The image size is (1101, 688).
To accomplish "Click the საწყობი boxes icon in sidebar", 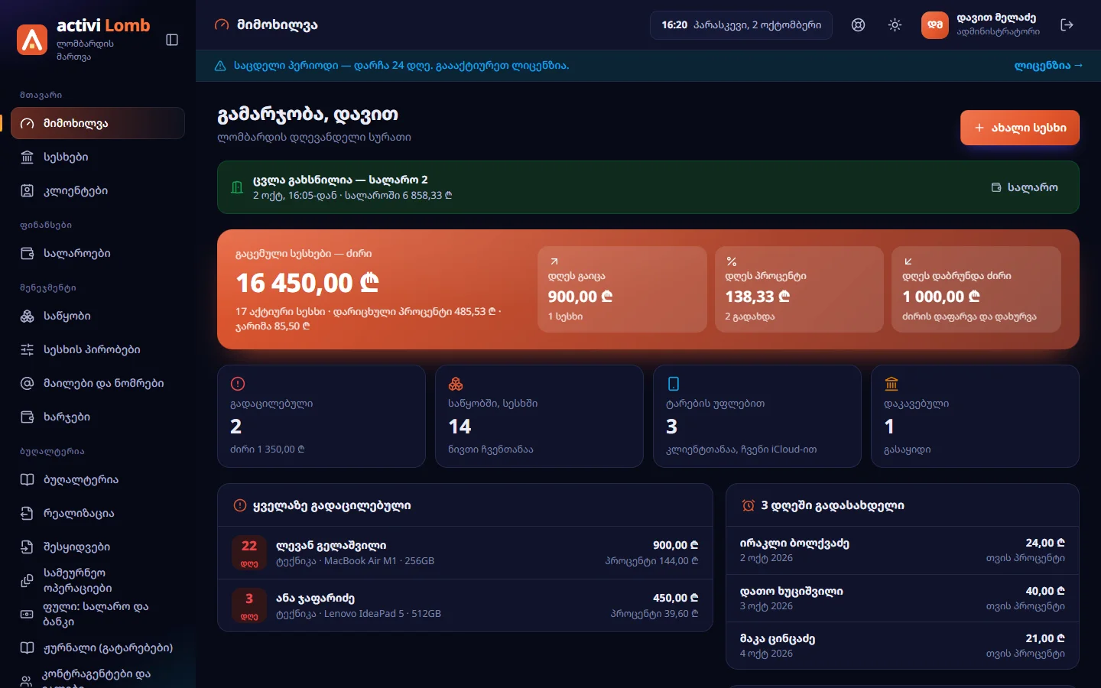I will pos(28,316).
